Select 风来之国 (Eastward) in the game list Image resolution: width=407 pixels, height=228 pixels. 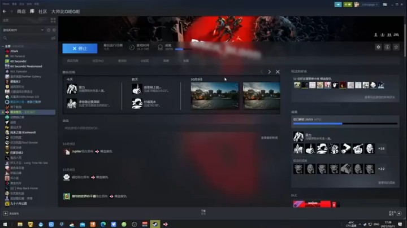pyautogui.click(x=23, y=133)
